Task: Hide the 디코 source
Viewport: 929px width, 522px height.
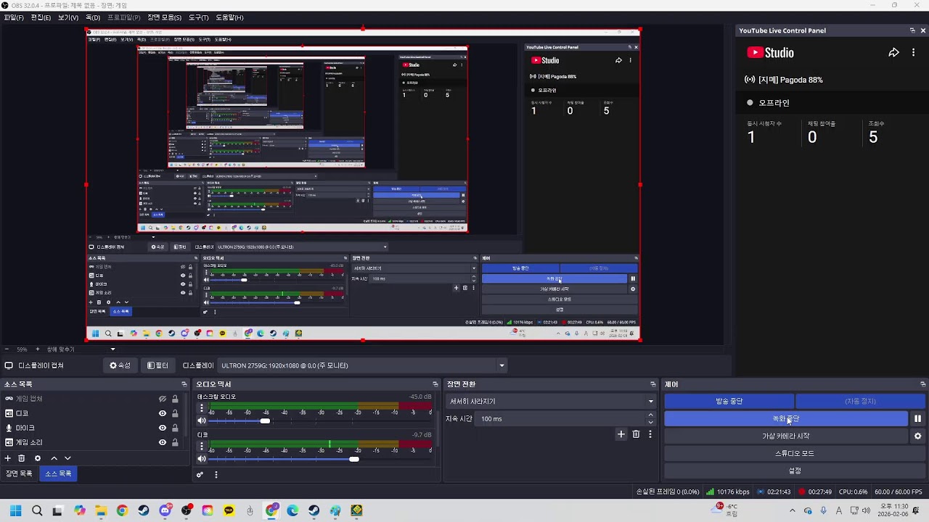Action: 163,413
